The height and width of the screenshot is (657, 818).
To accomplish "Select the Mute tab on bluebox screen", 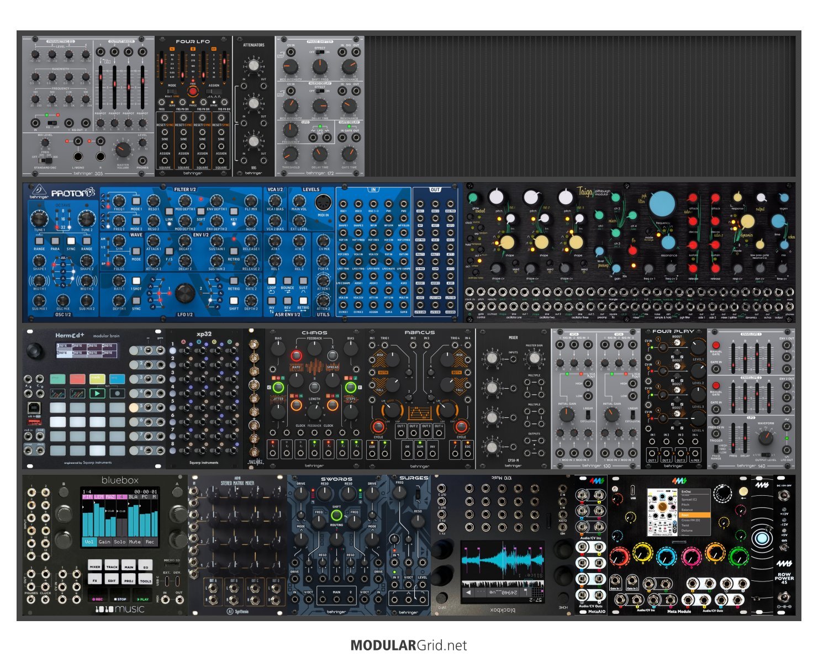I will click(134, 542).
